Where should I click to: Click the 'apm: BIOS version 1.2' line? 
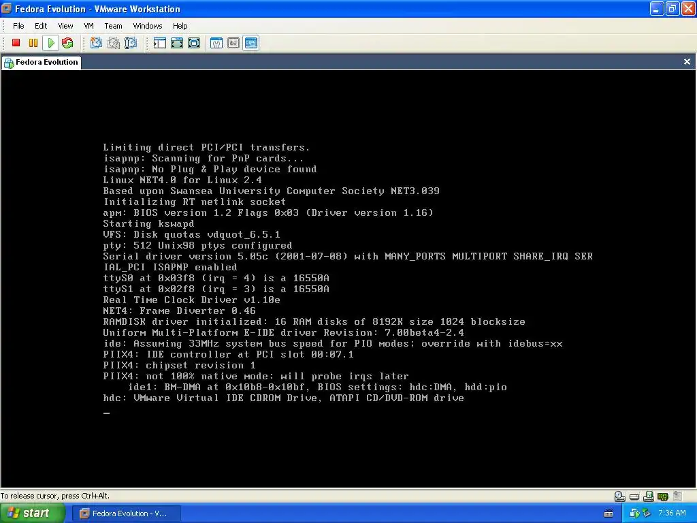point(268,212)
